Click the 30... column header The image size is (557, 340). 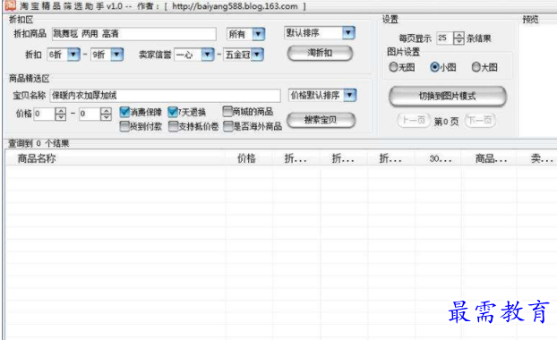(438, 158)
